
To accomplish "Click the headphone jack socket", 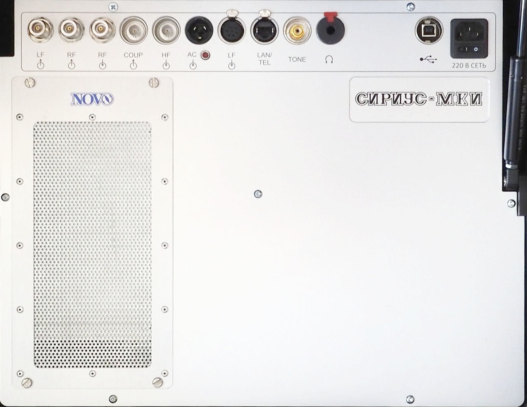I will 330,30.
